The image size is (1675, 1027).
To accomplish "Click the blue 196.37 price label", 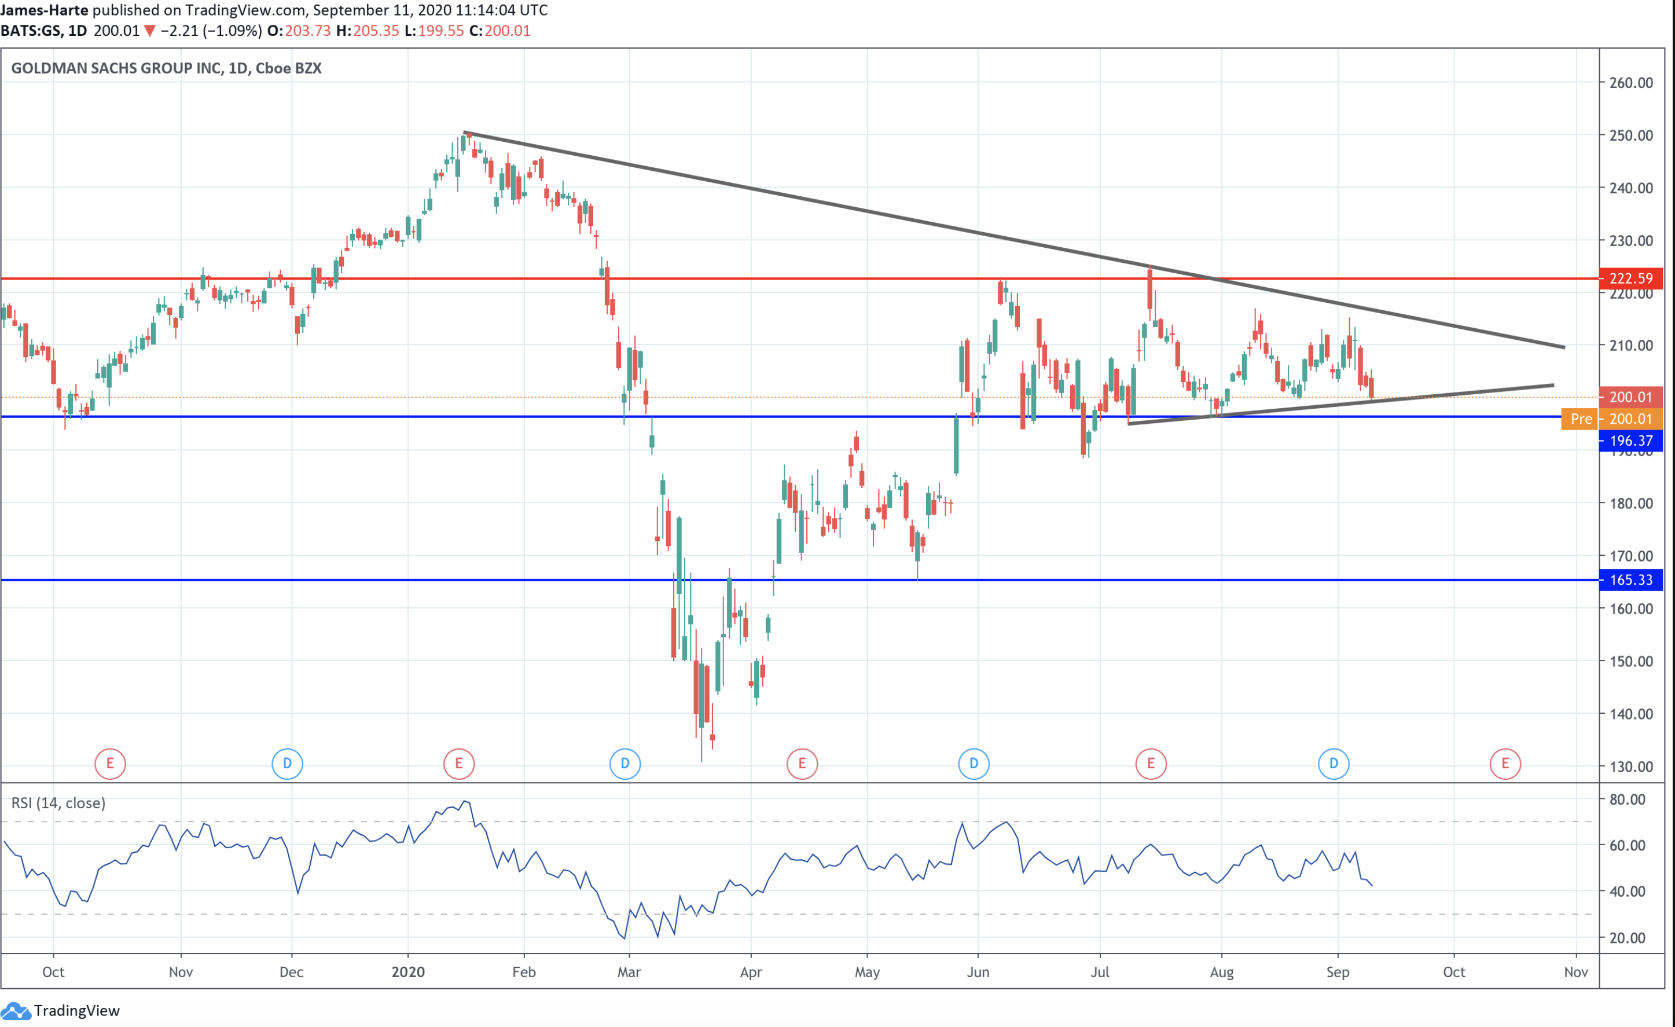I will pos(1631,441).
